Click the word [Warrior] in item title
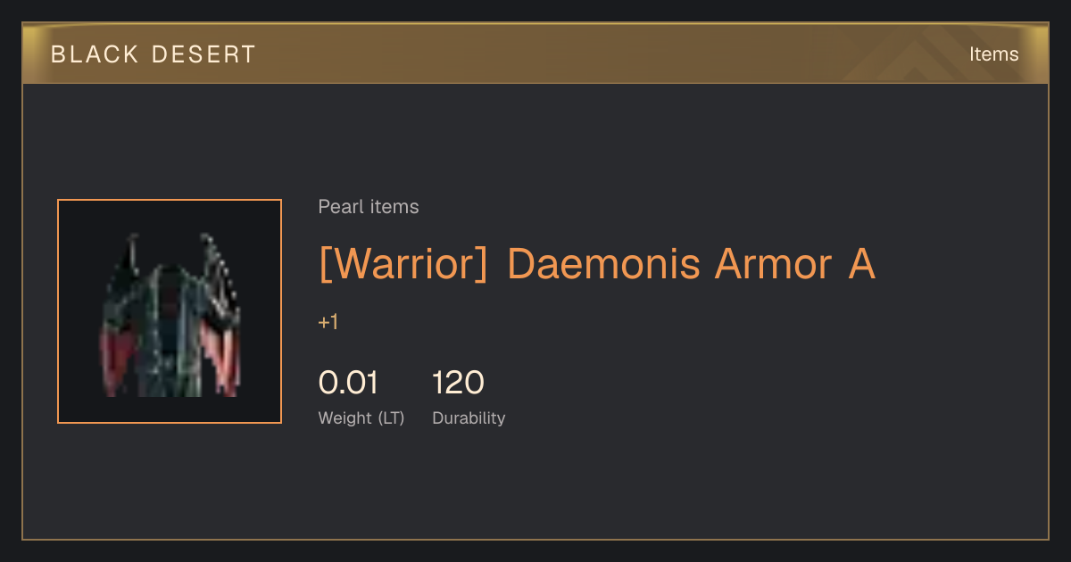This screenshot has height=562, width=1071. 403,264
